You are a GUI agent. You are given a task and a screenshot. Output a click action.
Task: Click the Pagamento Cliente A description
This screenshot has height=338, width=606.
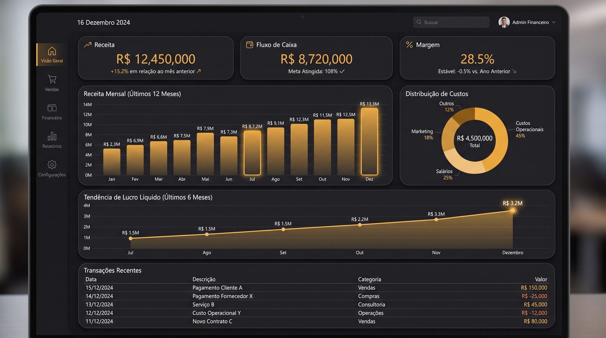(217, 288)
